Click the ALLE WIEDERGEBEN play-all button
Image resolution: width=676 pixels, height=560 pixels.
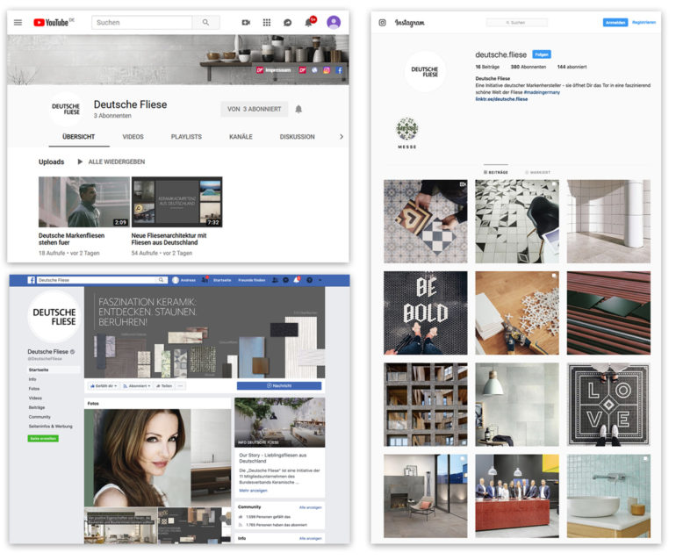coord(111,162)
